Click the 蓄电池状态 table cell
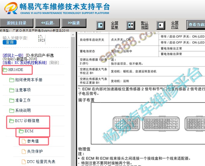205x166 pixels. 93,51
